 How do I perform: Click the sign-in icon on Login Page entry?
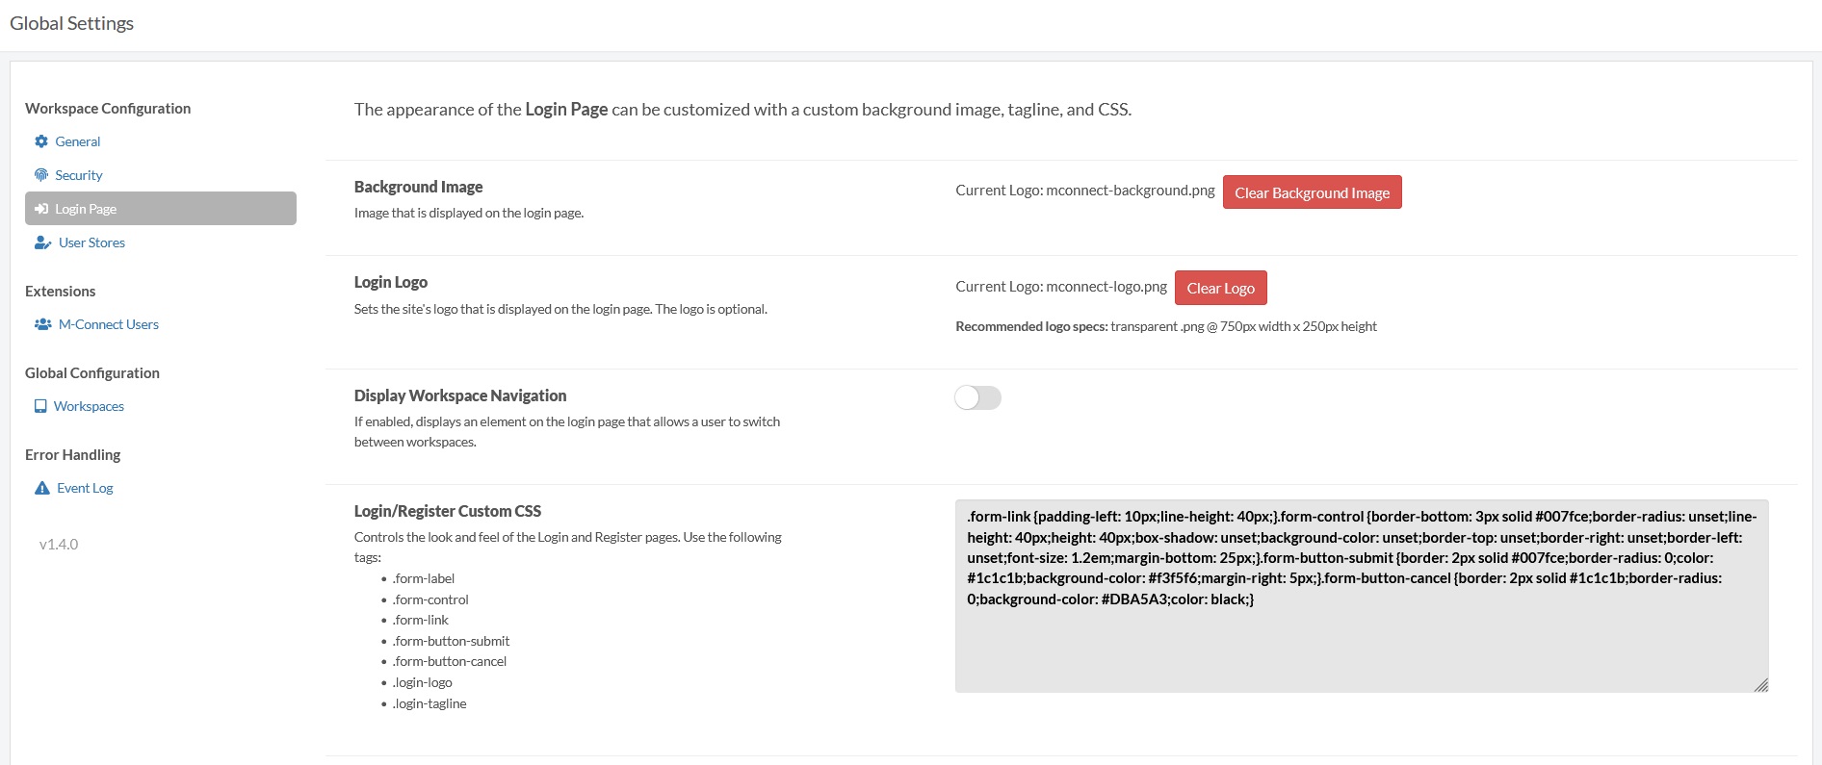pyautogui.click(x=41, y=208)
